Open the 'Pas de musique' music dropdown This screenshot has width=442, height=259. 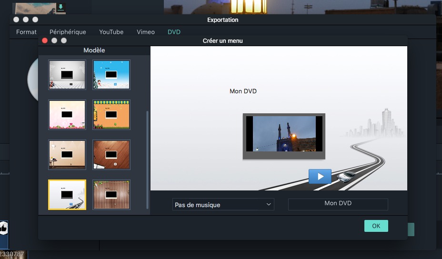pyautogui.click(x=223, y=205)
